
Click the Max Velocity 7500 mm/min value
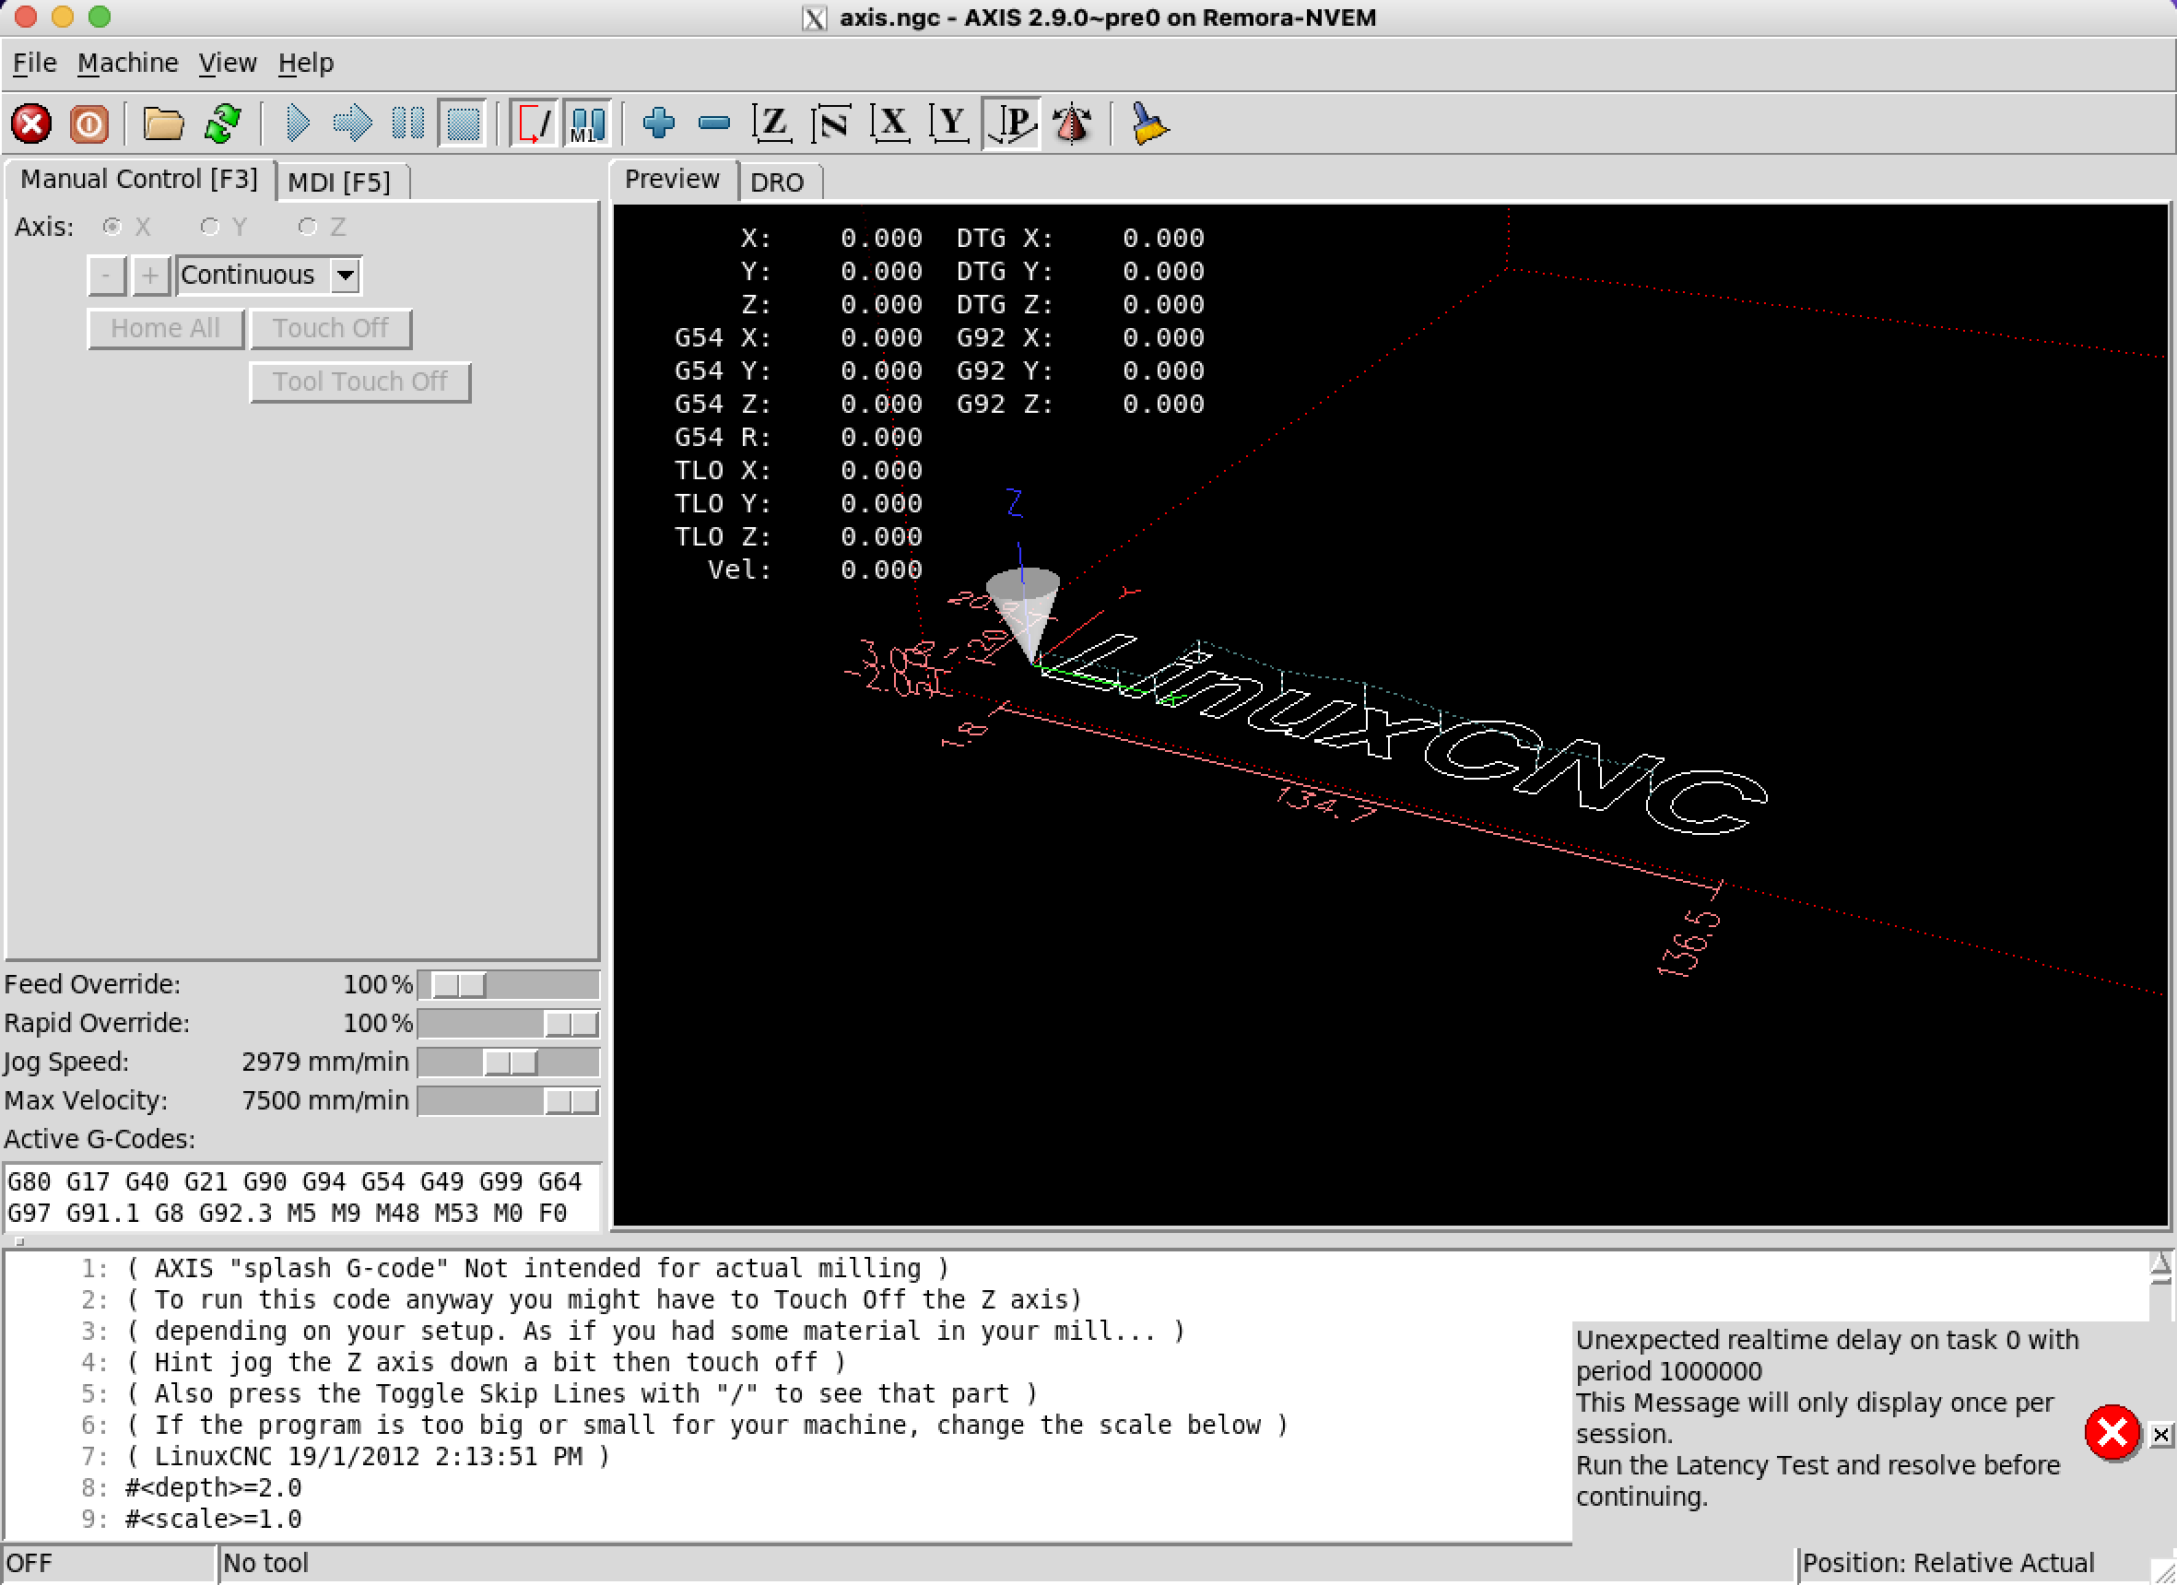325,1100
